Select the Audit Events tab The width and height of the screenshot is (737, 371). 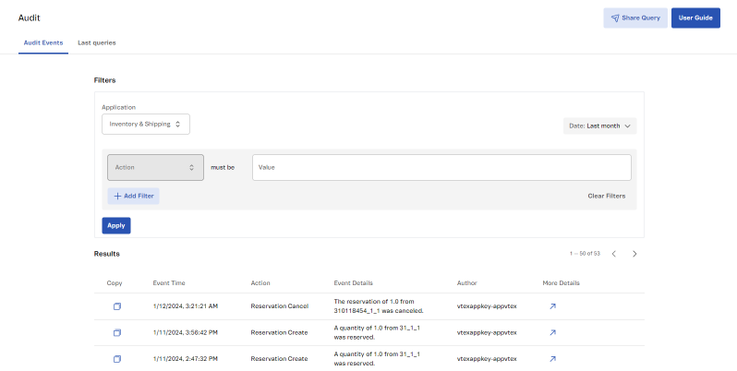(x=43, y=42)
